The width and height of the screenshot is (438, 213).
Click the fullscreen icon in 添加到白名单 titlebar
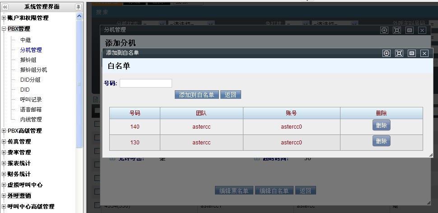(x=399, y=53)
